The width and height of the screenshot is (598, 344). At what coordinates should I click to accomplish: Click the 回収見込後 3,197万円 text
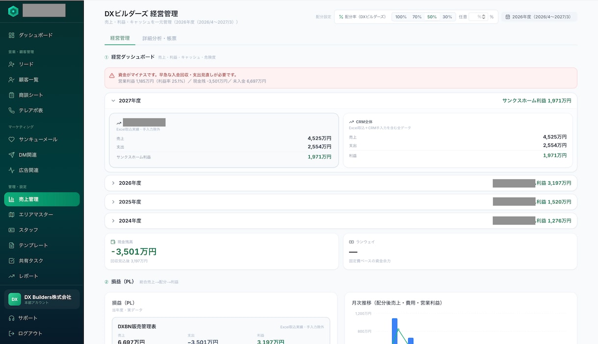point(129,261)
